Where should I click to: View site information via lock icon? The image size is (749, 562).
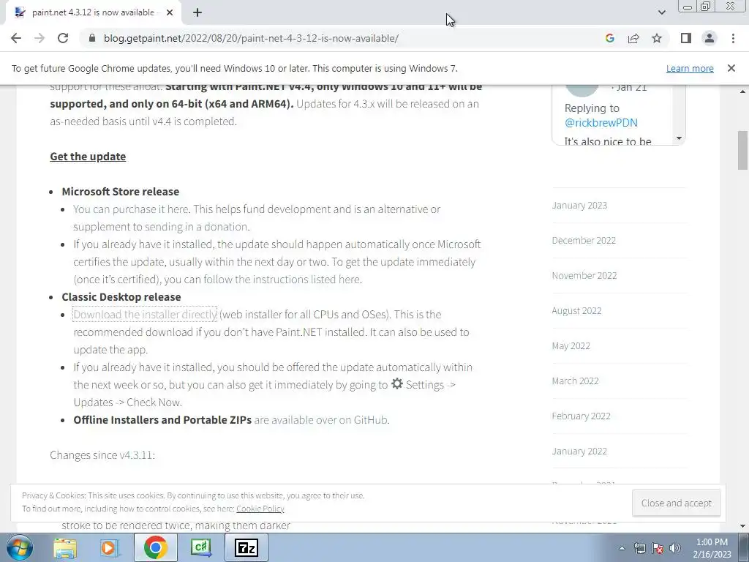coord(92,38)
